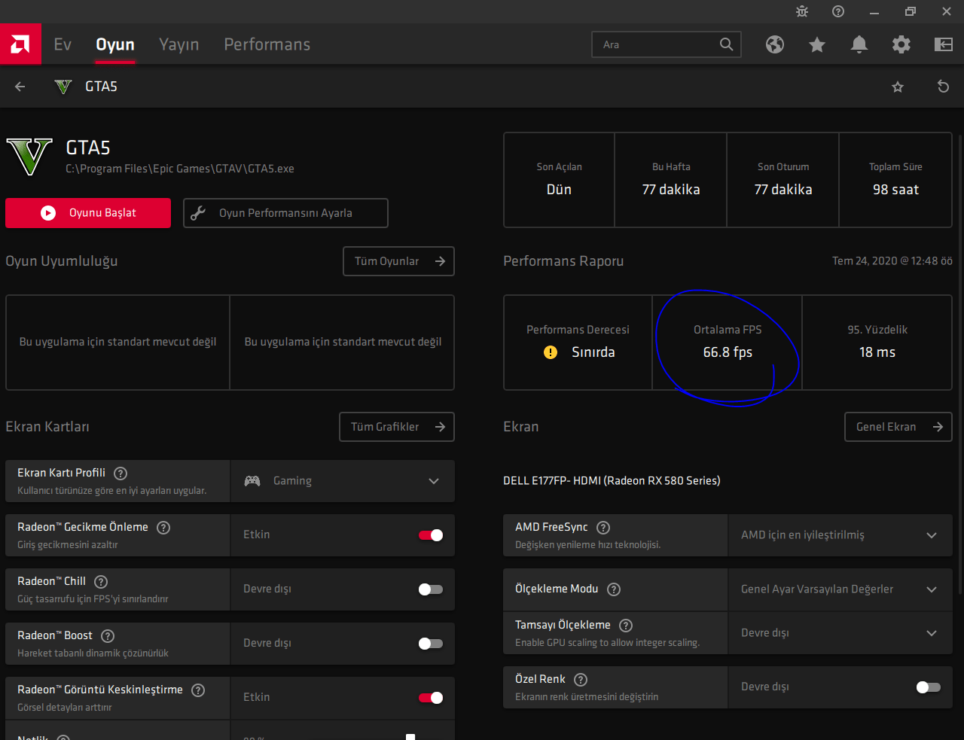Show help for AMD FreeSync
The image size is (964, 740).
(x=603, y=528)
